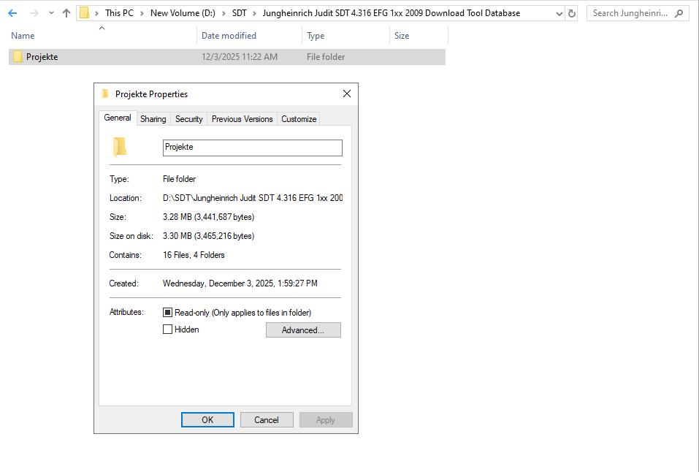Viewport: 699px width, 472px height.
Task: Switch to the Customize tab
Action: tap(299, 119)
